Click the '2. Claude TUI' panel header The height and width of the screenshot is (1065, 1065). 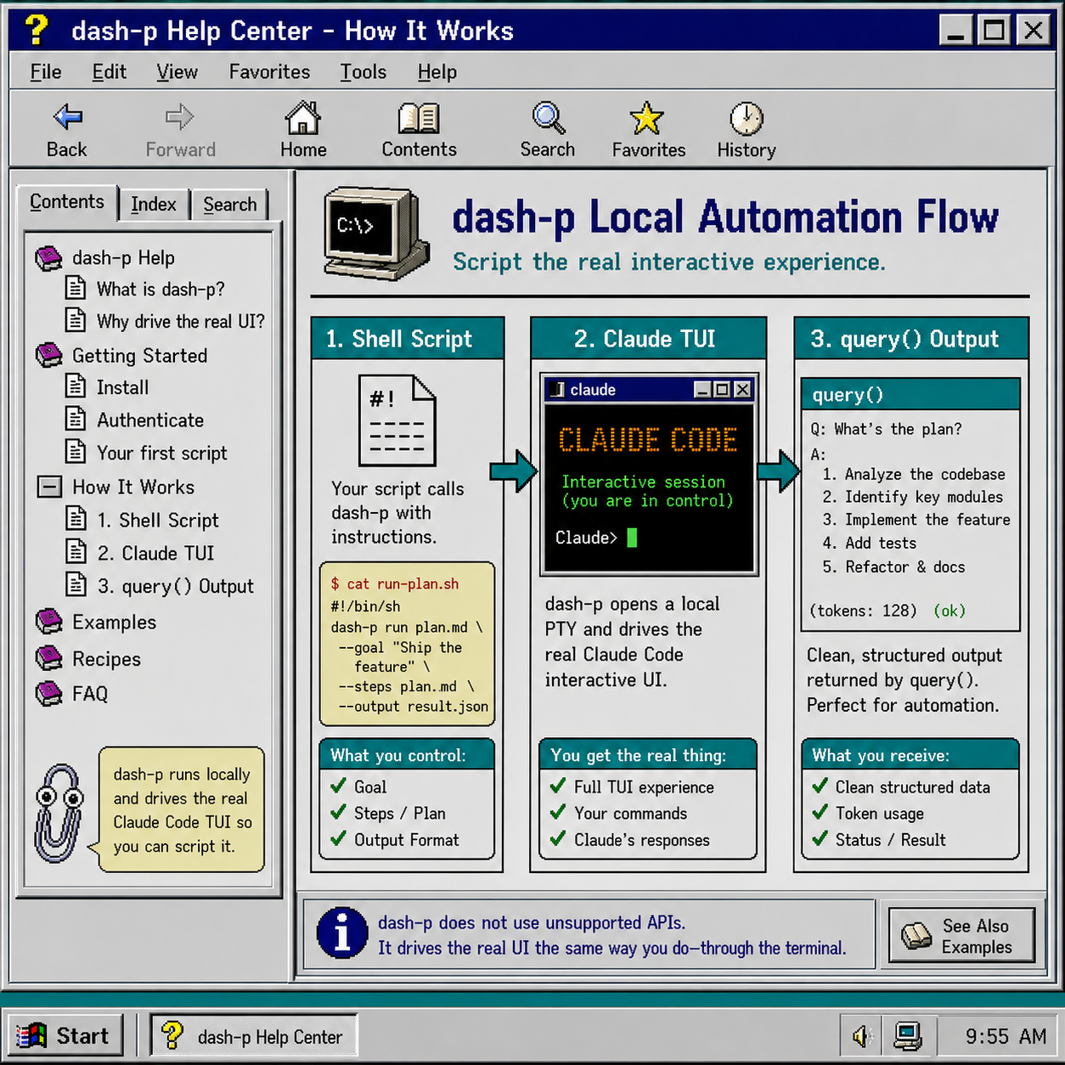(649, 339)
